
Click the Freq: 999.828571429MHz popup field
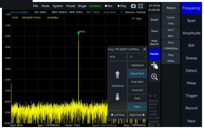(123, 50)
